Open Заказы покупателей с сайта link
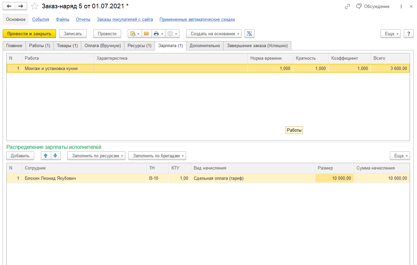The image size is (417, 265). (125, 19)
